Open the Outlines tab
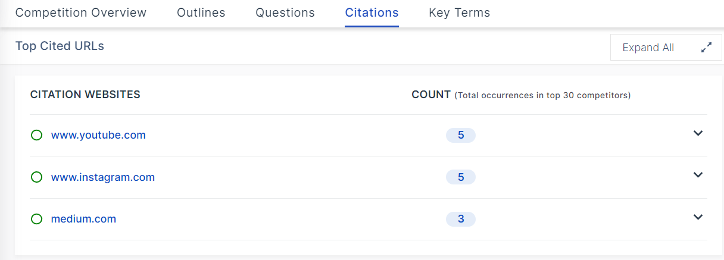 click(x=201, y=12)
